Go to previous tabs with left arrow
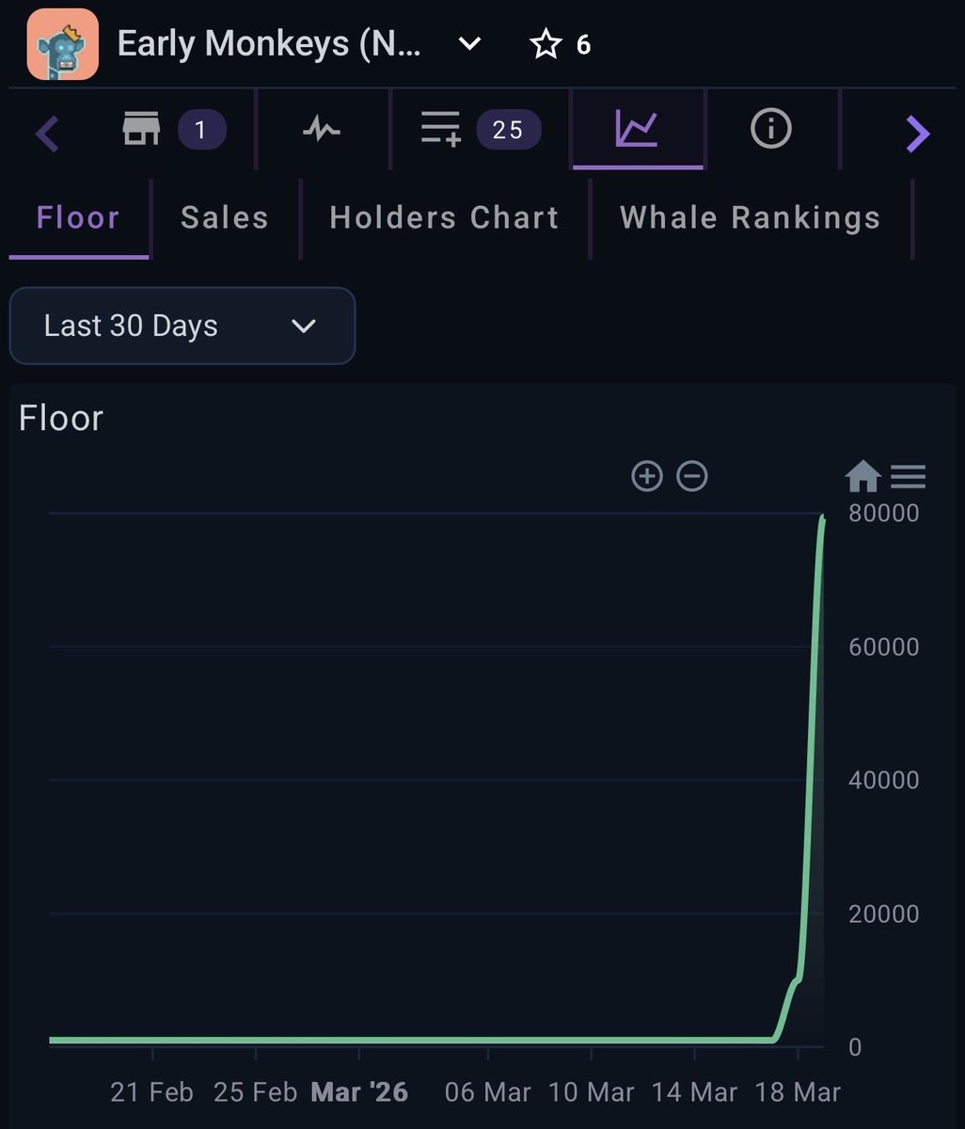965x1129 pixels. 47,134
